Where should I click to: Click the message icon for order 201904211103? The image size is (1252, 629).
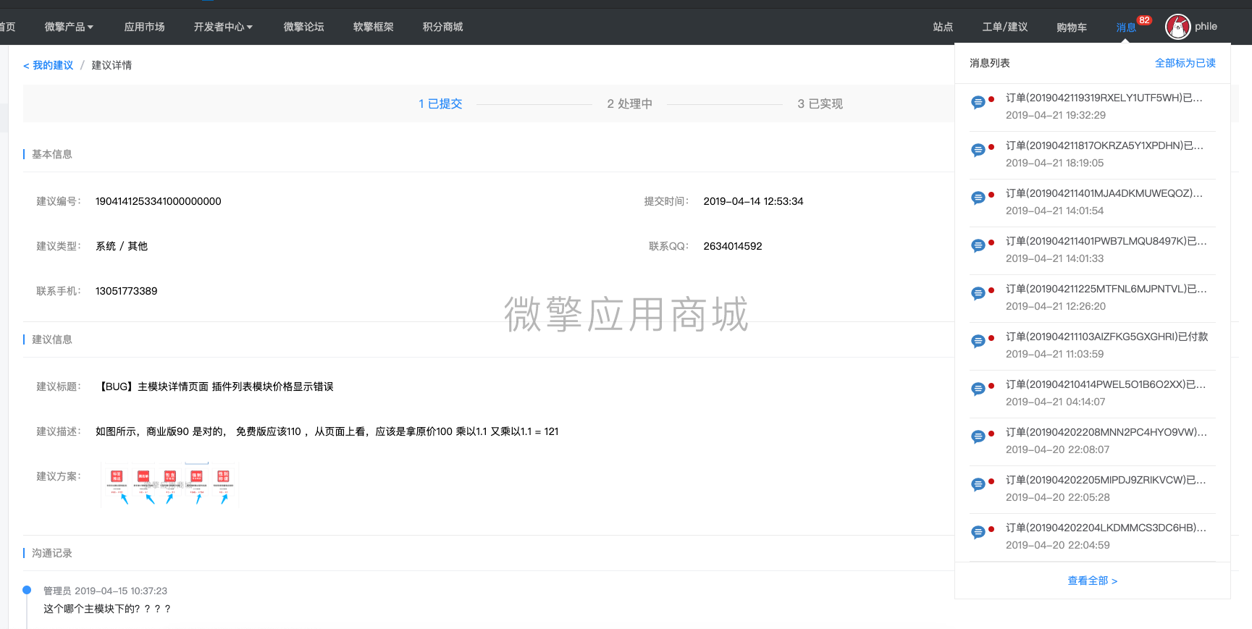coord(978,341)
